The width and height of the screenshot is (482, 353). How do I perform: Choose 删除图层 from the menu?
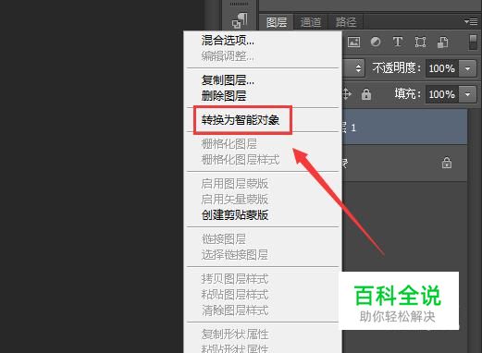[x=224, y=96]
